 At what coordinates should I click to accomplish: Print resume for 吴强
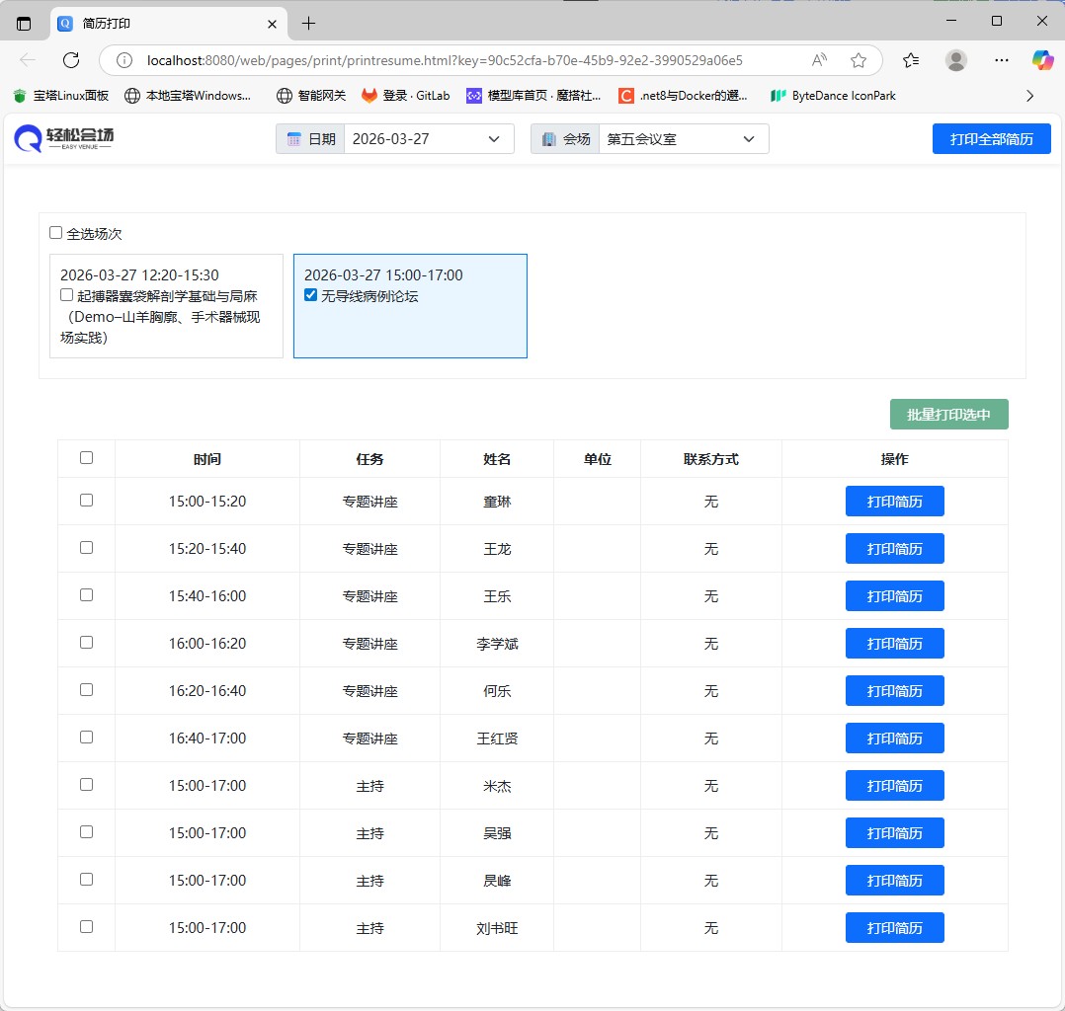pos(894,833)
